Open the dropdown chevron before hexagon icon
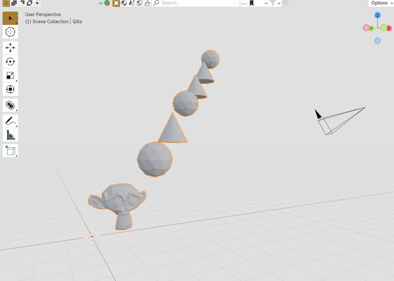The width and height of the screenshot is (394, 281). [x=101, y=3]
